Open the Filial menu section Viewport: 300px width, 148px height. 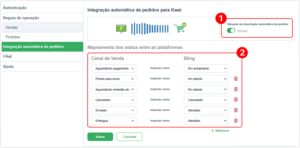(x=42, y=57)
